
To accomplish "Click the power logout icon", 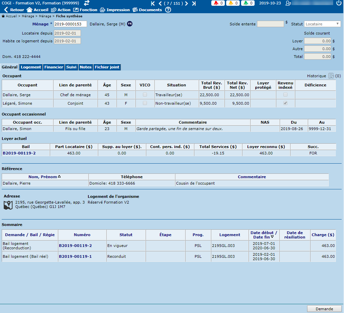I will point(339,3).
